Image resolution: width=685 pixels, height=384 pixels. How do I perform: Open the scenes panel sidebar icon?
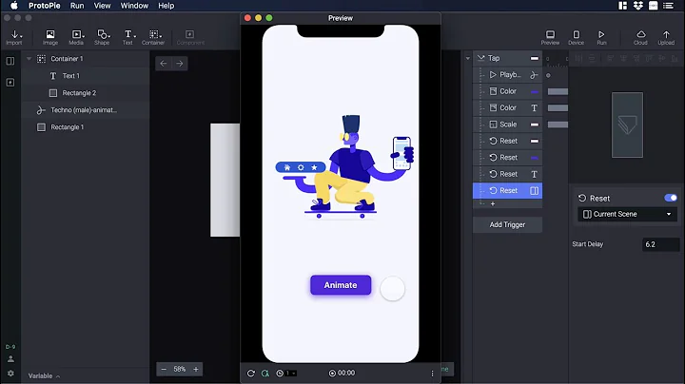click(10, 82)
